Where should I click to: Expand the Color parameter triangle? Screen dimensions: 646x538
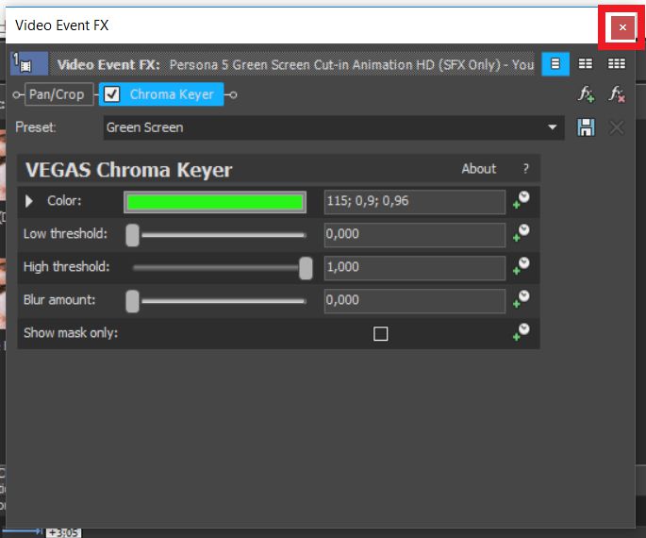coord(28,201)
